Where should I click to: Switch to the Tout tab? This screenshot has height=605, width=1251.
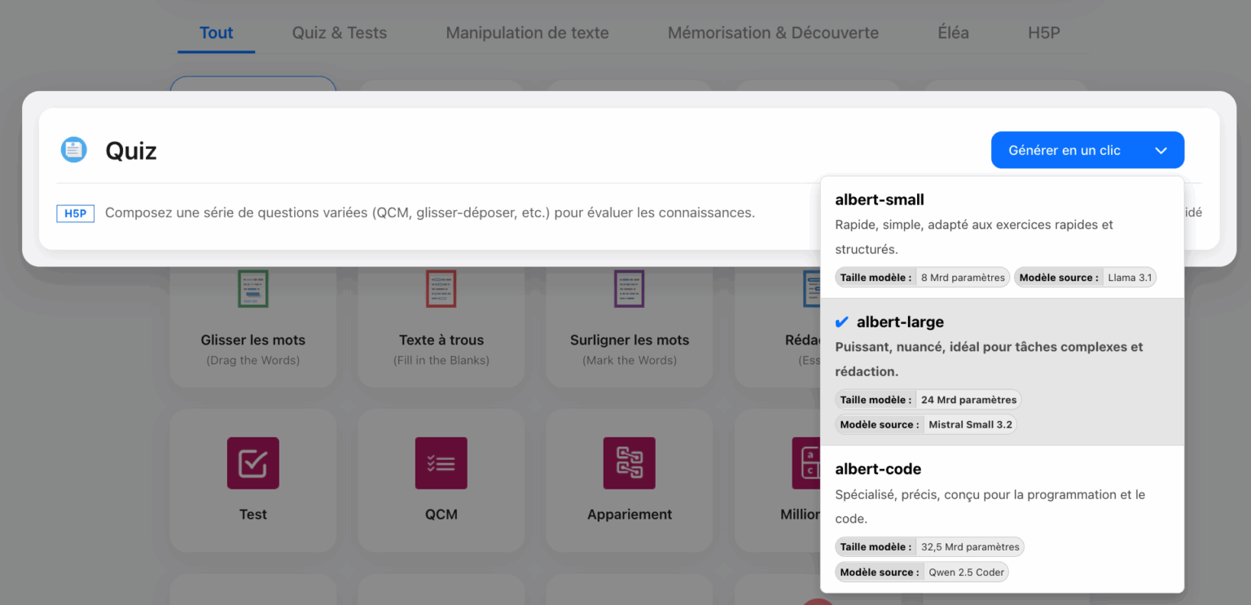(x=216, y=33)
